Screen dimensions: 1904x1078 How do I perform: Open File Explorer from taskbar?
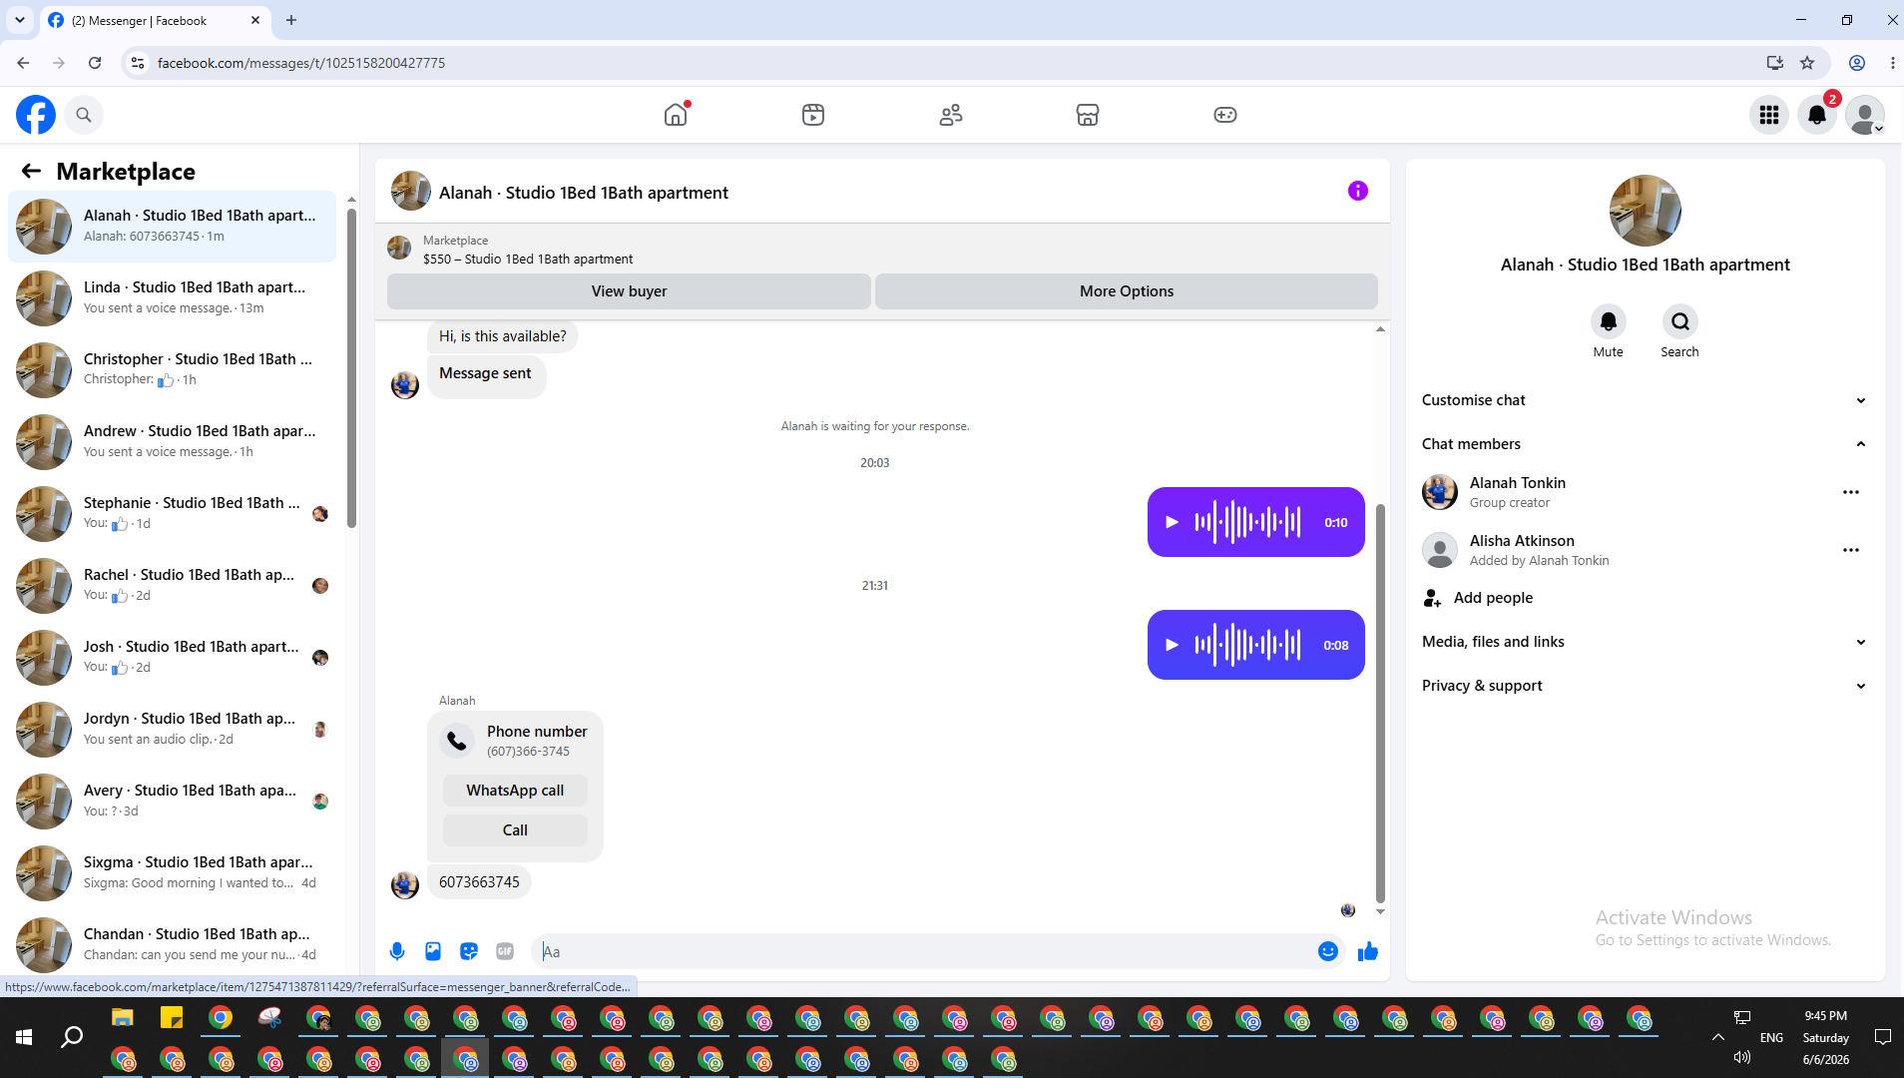pyautogui.click(x=123, y=1018)
